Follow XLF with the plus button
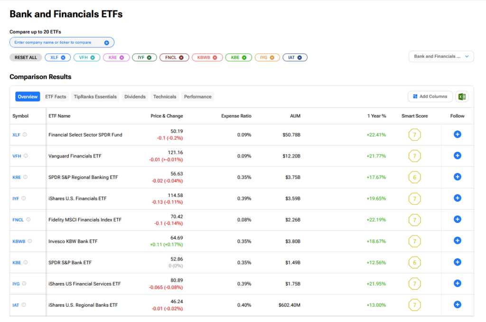 [x=458, y=134]
